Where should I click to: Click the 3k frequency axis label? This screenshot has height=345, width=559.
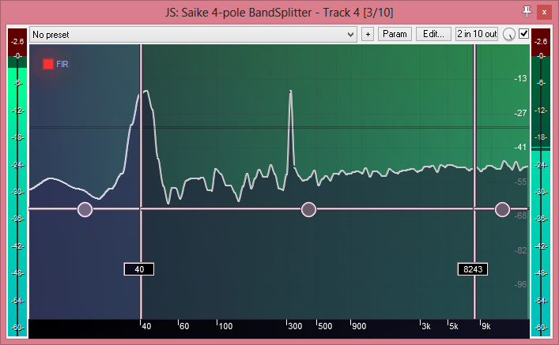426,326
